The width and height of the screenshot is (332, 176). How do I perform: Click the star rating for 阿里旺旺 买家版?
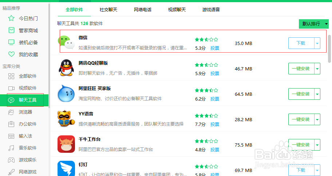click(x=206, y=90)
